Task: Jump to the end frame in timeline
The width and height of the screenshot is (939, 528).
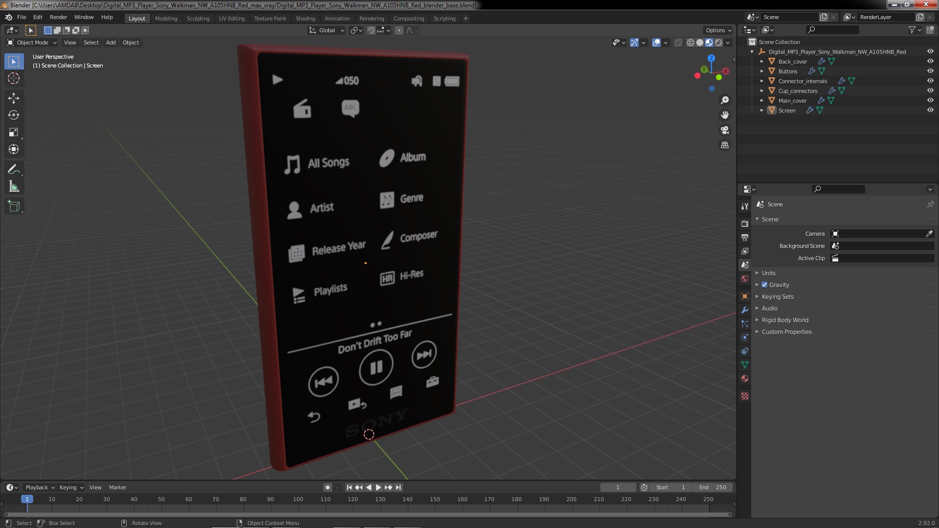Action: pos(399,487)
